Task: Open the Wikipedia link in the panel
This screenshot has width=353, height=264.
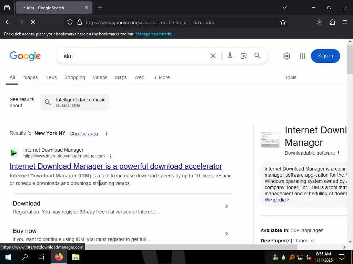Action: pos(277,200)
